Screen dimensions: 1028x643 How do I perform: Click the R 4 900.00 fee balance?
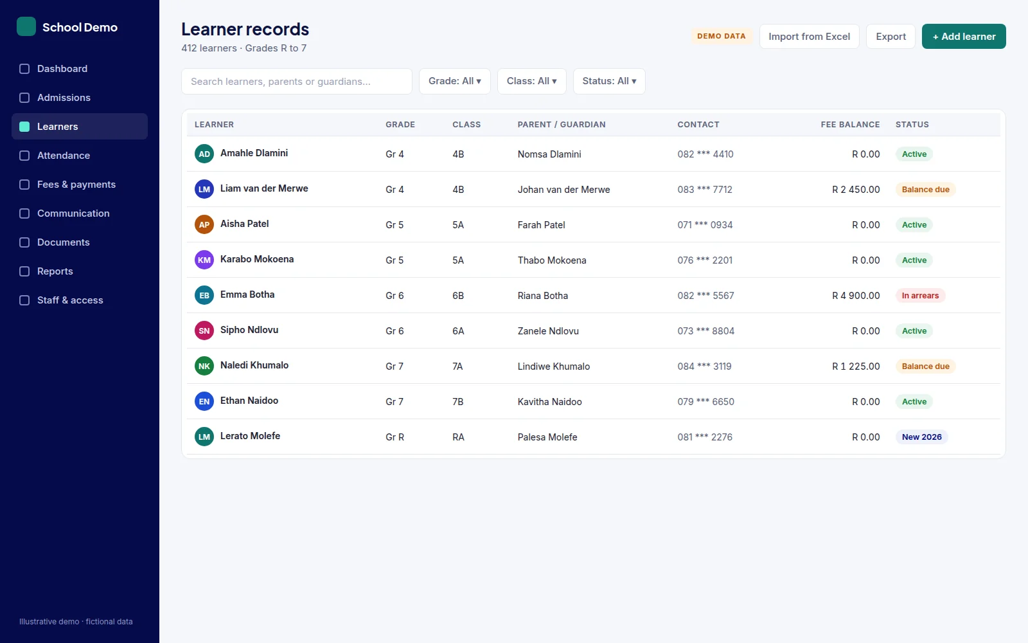pyautogui.click(x=856, y=296)
